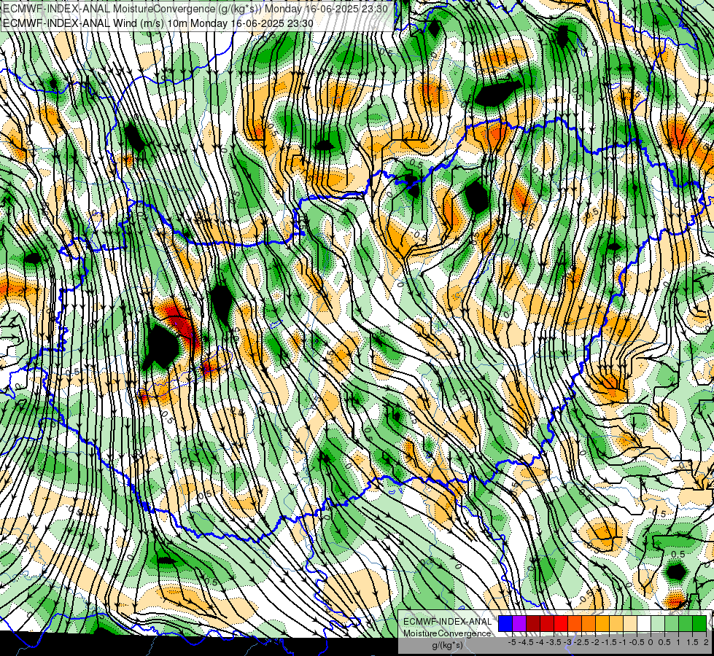Click the legend scale value -5
The width and height of the screenshot is (714, 656).
point(512,642)
